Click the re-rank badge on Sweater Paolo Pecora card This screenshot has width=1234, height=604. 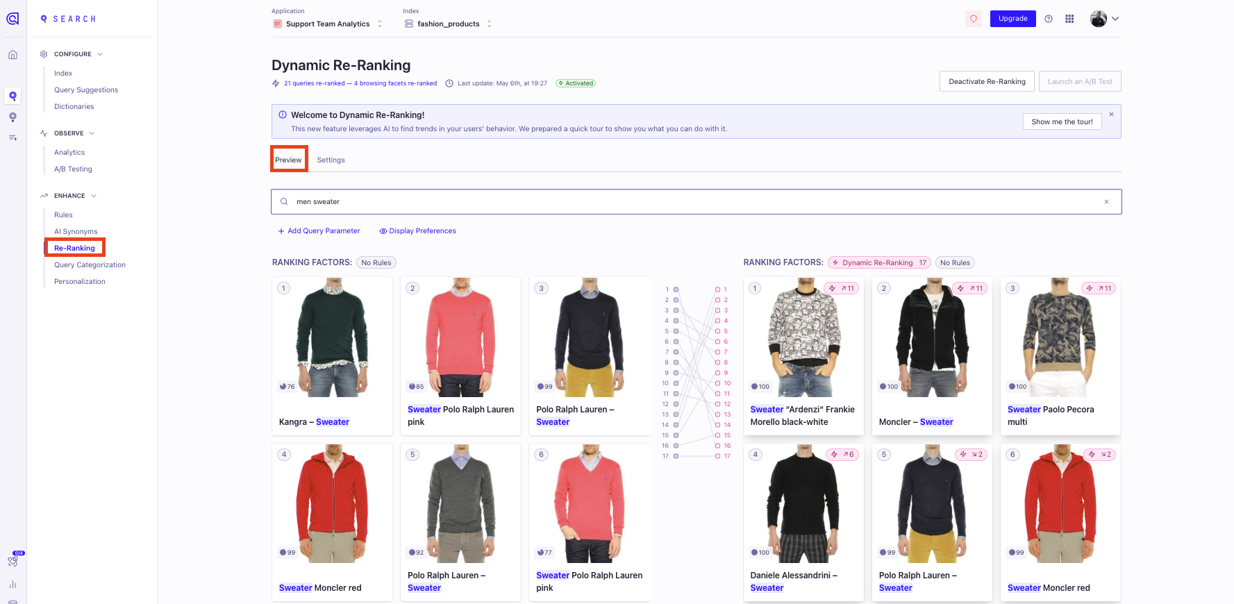[1099, 288]
